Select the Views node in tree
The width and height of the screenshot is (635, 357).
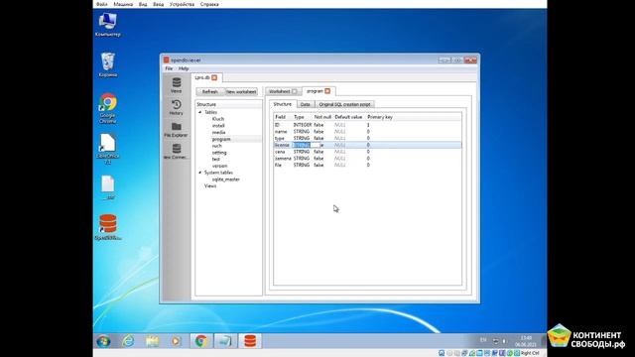(210, 186)
